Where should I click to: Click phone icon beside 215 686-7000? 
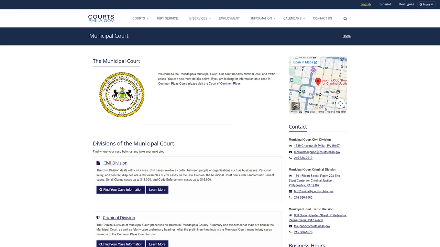290,198
